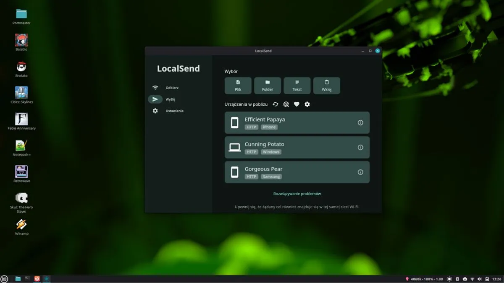This screenshot has height=283, width=504.
Task: Open favorites heart icon
Action: (x=297, y=104)
